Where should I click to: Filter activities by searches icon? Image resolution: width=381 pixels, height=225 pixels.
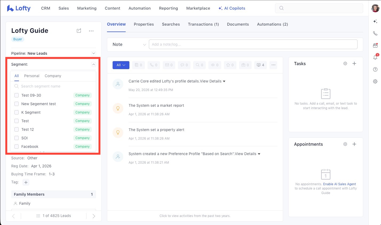coord(200,65)
